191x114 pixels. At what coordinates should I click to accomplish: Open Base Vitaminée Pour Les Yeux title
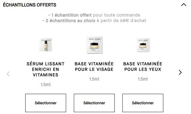pos(143,66)
